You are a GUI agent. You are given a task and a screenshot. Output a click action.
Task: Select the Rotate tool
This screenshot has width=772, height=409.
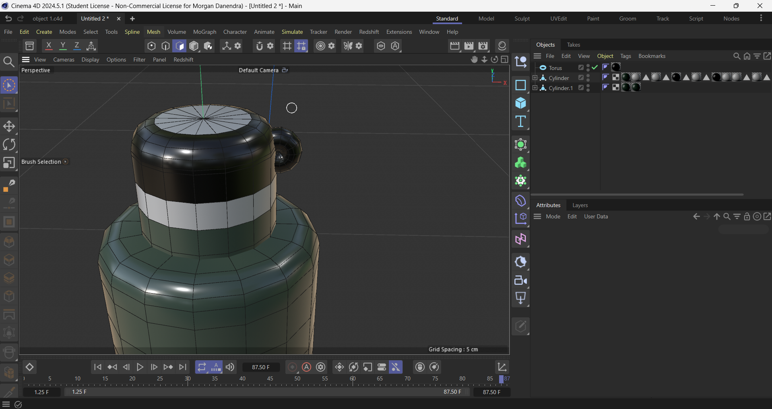9,145
